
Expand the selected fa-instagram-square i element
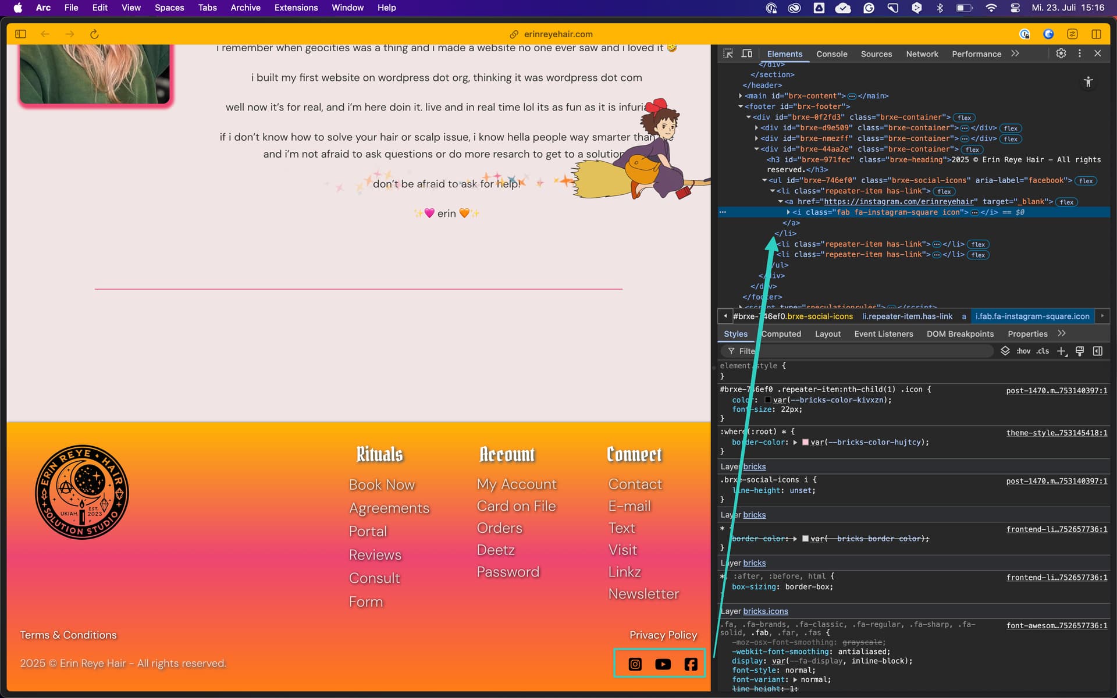click(x=788, y=212)
